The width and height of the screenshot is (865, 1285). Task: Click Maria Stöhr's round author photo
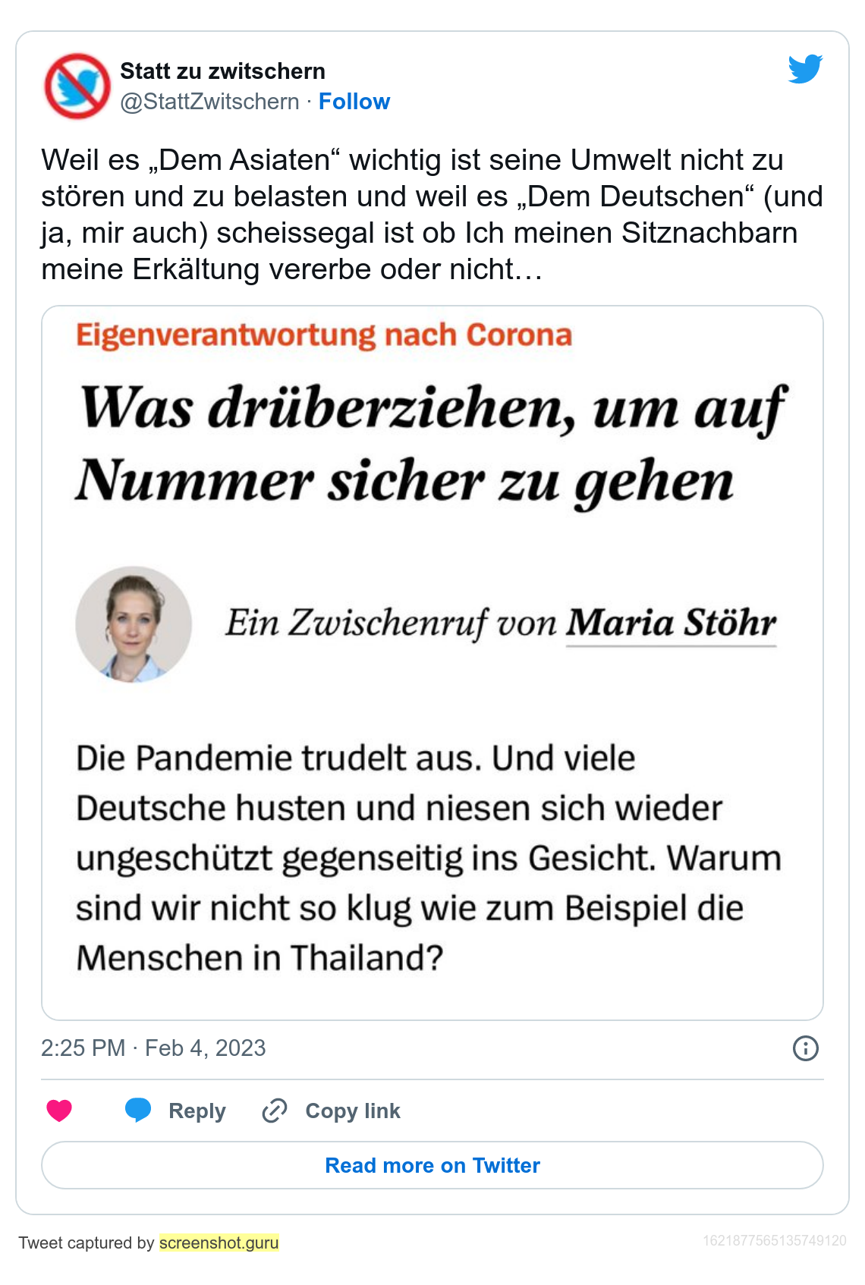point(134,624)
